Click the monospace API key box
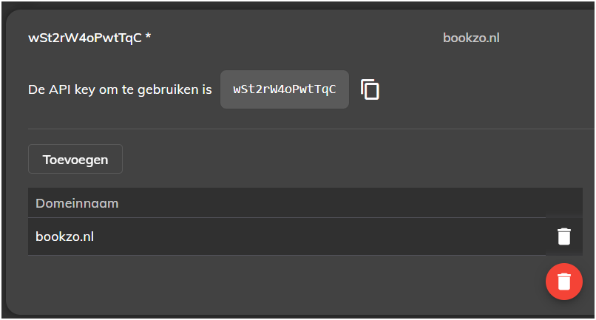 (x=285, y=89)
